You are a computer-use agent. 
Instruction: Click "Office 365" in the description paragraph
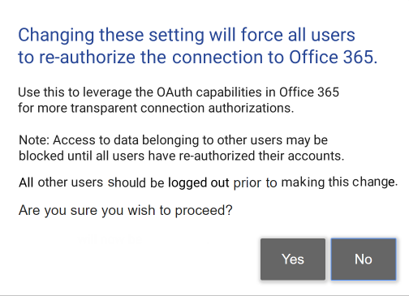click(309, 92)
